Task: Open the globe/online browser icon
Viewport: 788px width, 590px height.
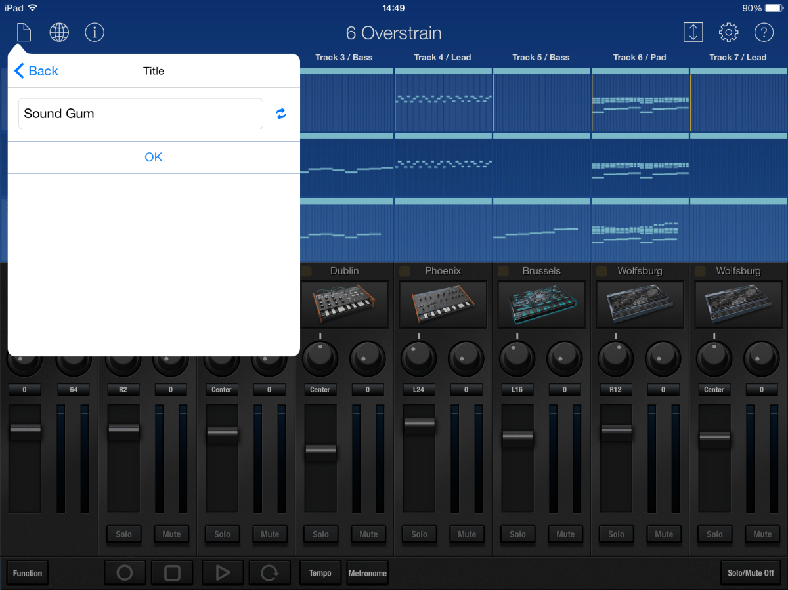Action: [59, 32]
